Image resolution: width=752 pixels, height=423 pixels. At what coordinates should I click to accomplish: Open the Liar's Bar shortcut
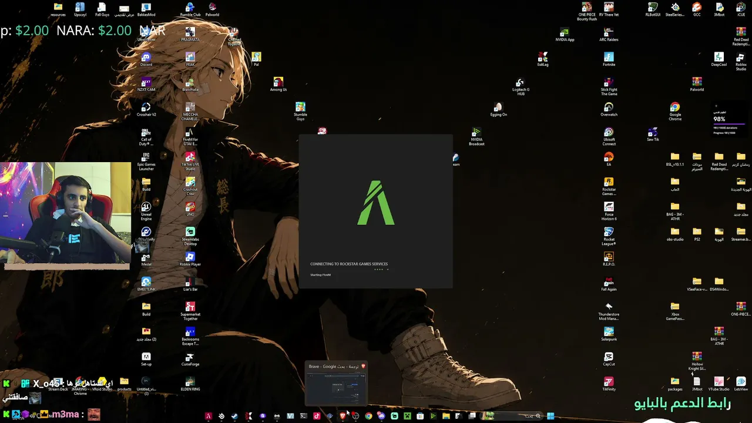(x=190, y=284)
